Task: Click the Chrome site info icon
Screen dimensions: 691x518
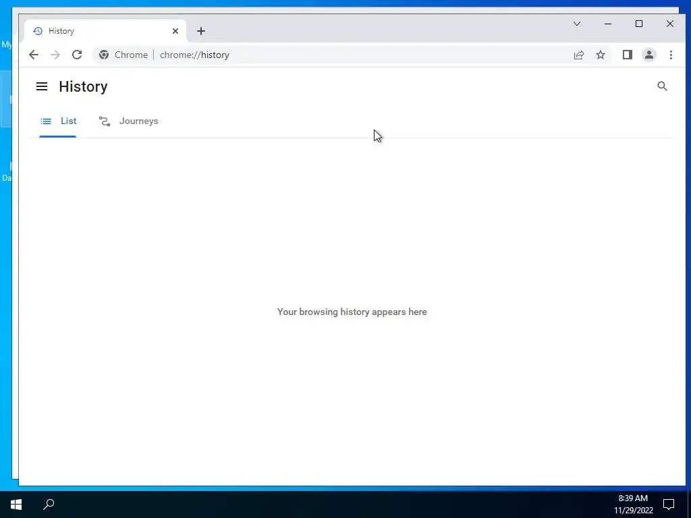Action: [x=104, y=55]
